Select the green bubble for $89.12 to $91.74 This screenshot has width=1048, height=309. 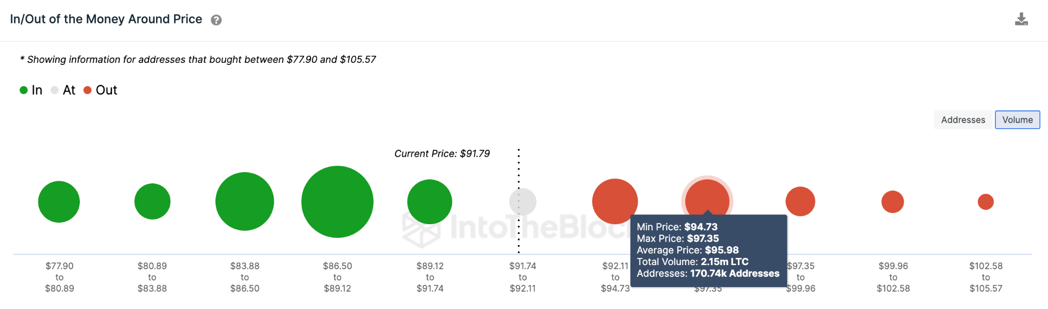click(430, 202)
